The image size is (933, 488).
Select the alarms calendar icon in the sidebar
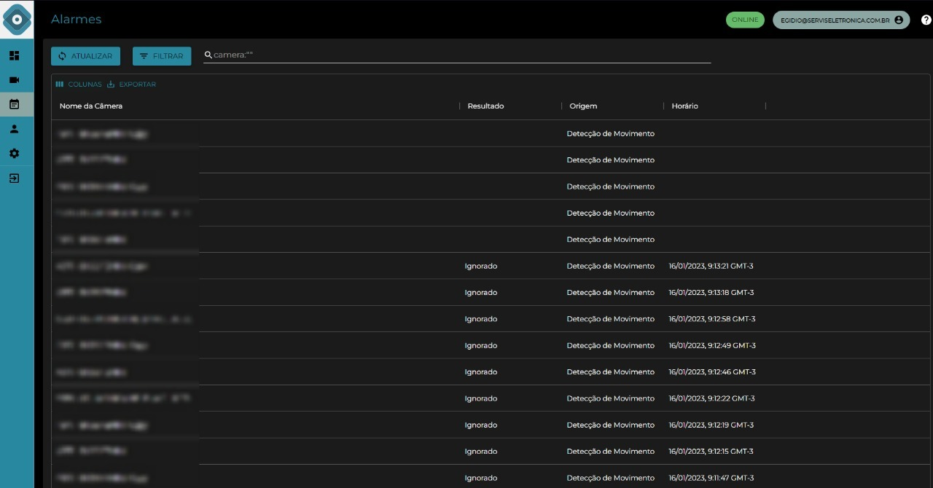point(14,104)
